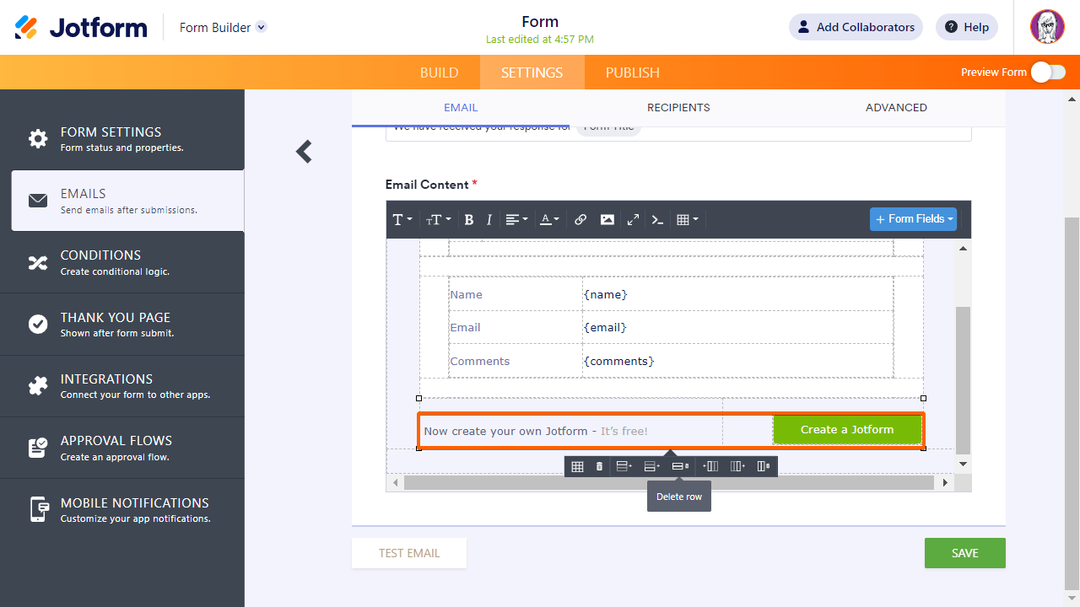Open Integrations section in sidebar
The height and width of the screenshot is (607, 1080).
point(122,386)
